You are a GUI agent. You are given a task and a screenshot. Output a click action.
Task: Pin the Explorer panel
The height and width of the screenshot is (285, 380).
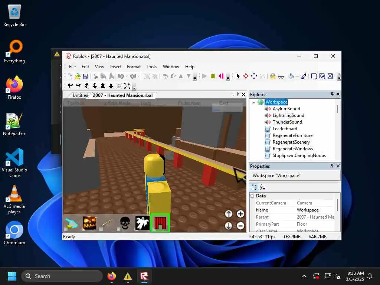332,94
